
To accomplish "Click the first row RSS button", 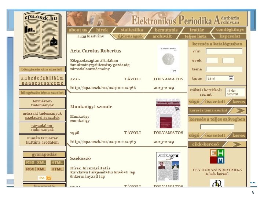I will [x=30, y=162].
